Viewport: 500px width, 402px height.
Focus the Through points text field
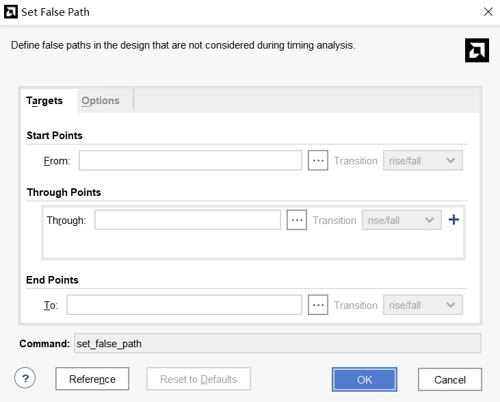(187, 221)
